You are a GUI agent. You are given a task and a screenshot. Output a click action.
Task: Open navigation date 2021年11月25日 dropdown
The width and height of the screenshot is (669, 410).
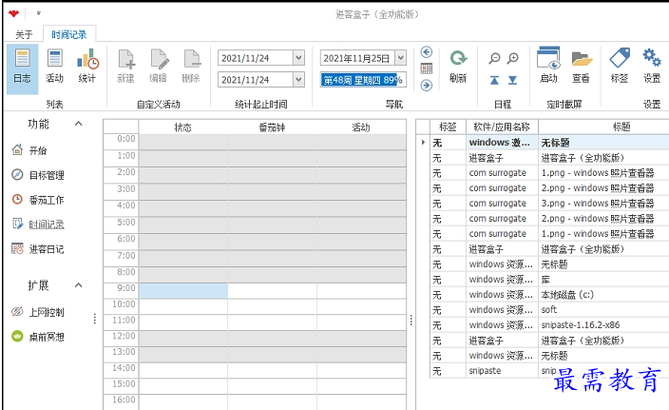click(401, 58)
